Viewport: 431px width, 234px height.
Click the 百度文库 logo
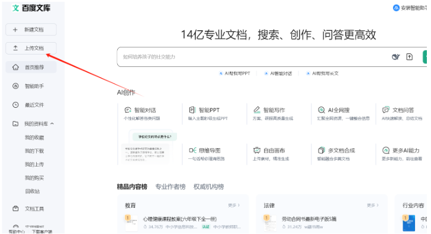point(31,8)
